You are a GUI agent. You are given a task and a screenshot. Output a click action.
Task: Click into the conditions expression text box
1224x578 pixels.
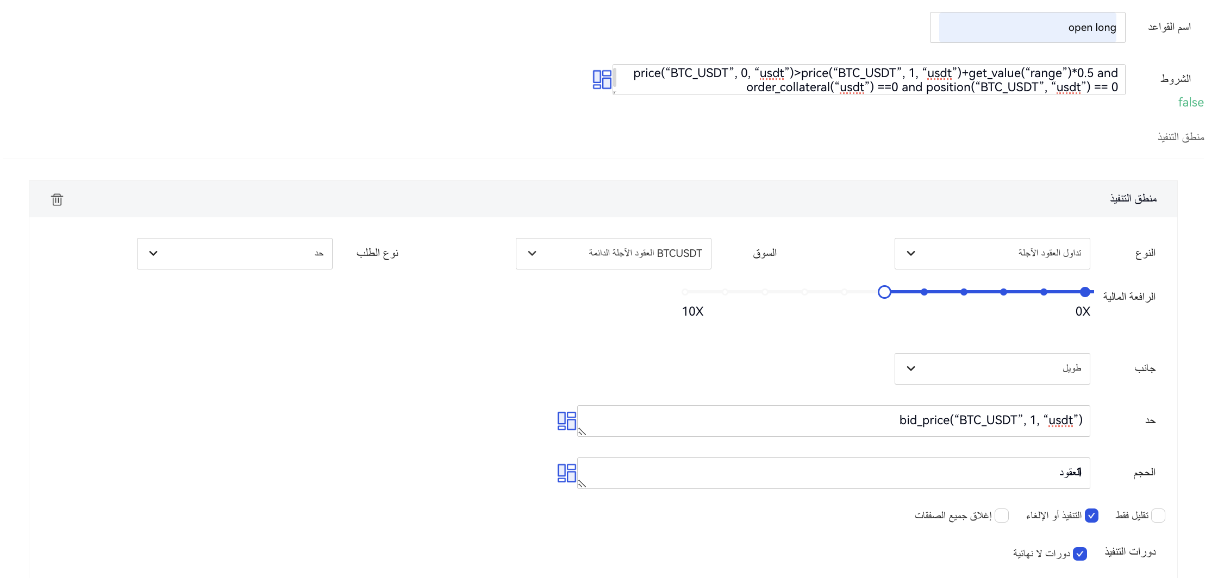coord(870,80)
